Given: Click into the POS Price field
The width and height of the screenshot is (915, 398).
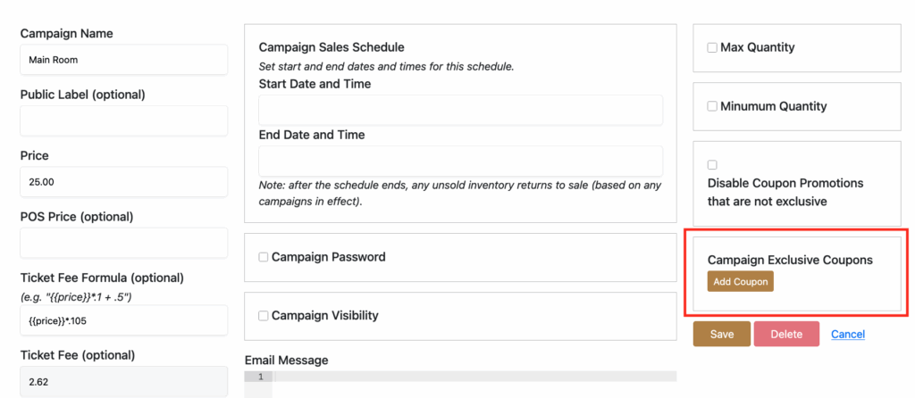Looking at the screenshot, I should pos(123,243).
